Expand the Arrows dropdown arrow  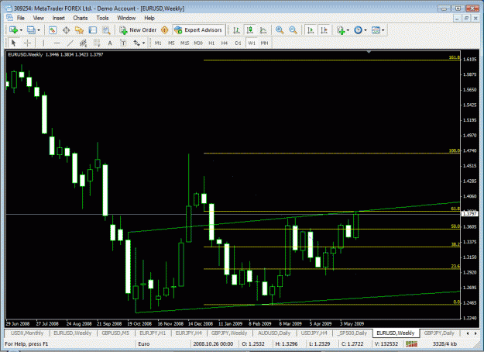[144, 43]
